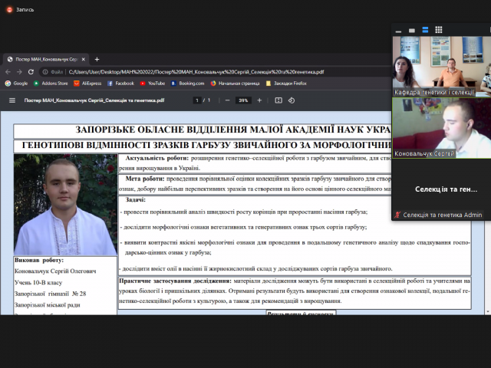The width and height of the screenshot is (491, 368).
Task: Minimize the Zoom video panel
Action: [x=398, y=31]
